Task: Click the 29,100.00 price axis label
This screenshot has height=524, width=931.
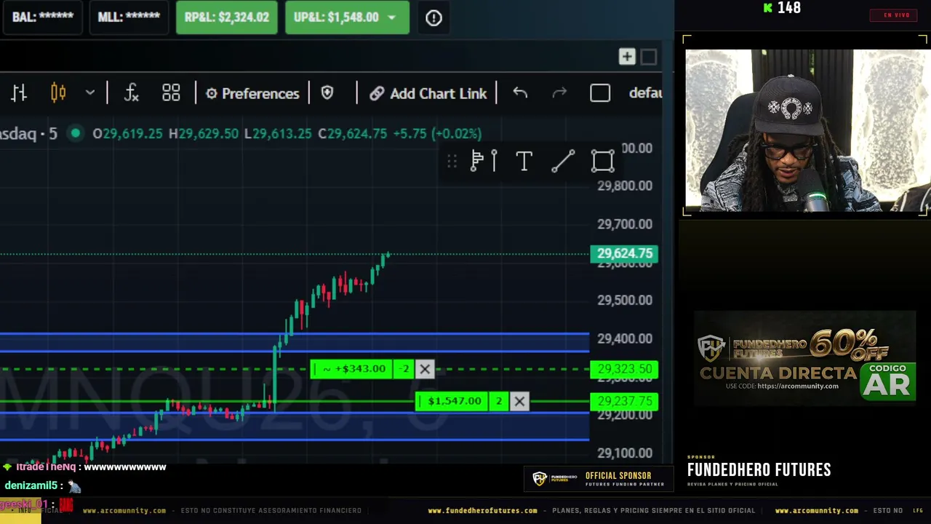Action: pyautogui.click(x=625, y=453)
